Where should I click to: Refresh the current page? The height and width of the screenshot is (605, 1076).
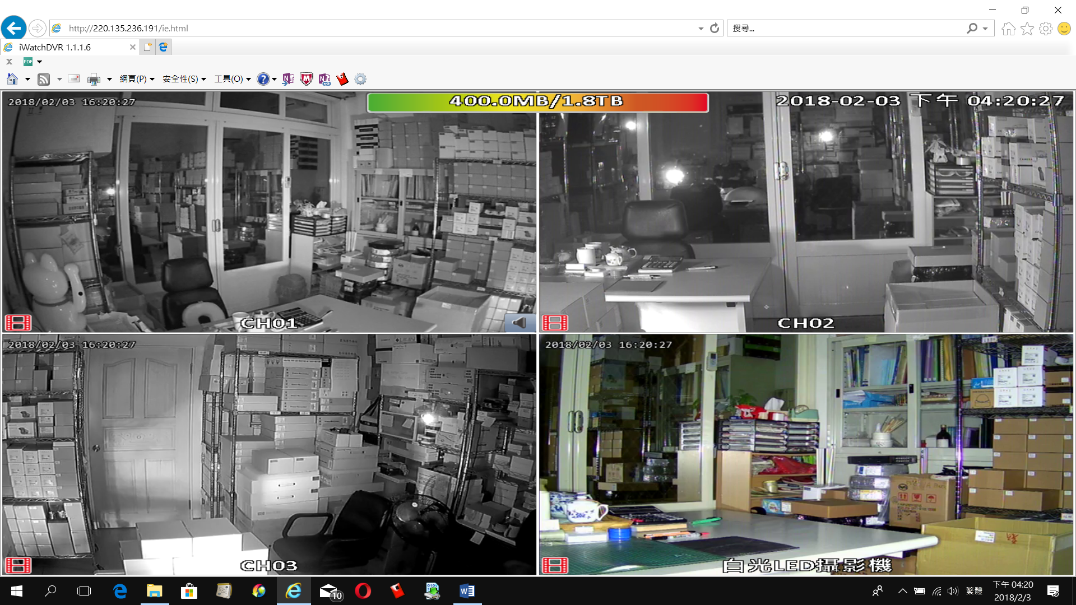(714, 28)
